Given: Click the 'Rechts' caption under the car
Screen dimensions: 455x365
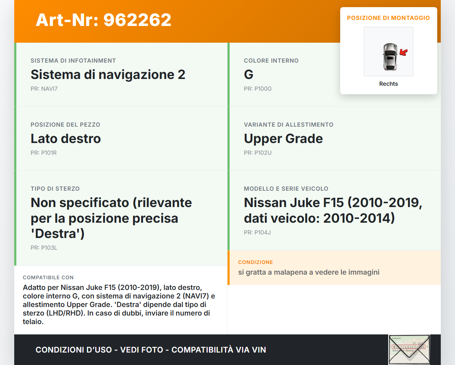Looking at the screenshot, I should pos(389,84).
